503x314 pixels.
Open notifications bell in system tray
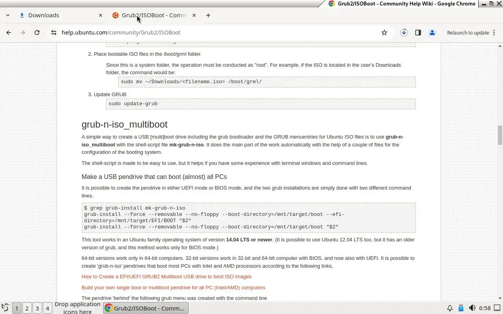point(450,308)
